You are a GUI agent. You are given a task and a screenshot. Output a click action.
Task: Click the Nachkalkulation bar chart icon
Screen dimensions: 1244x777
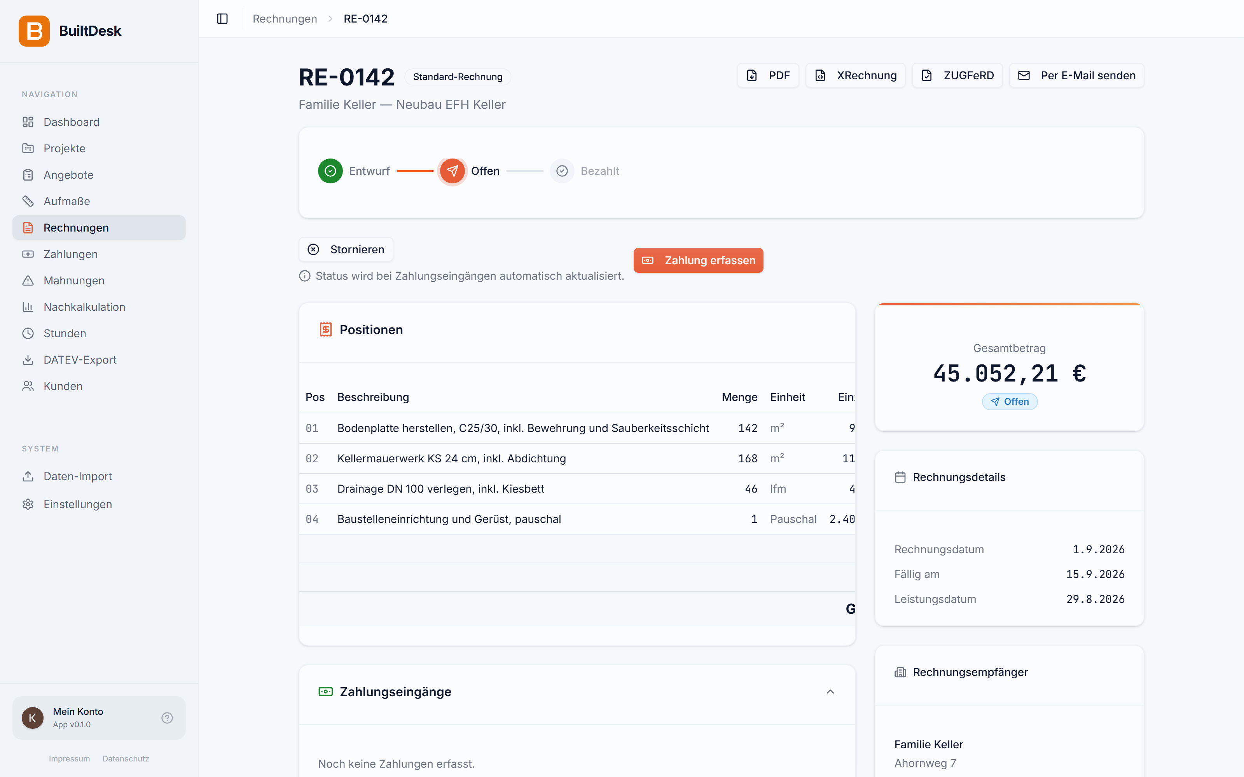click(28, 307)
